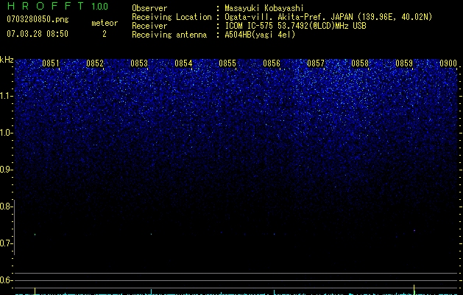Screen dimensions: 463x295
Task: Click the 0.9 frequency axis label
Action: pos(7,170)
